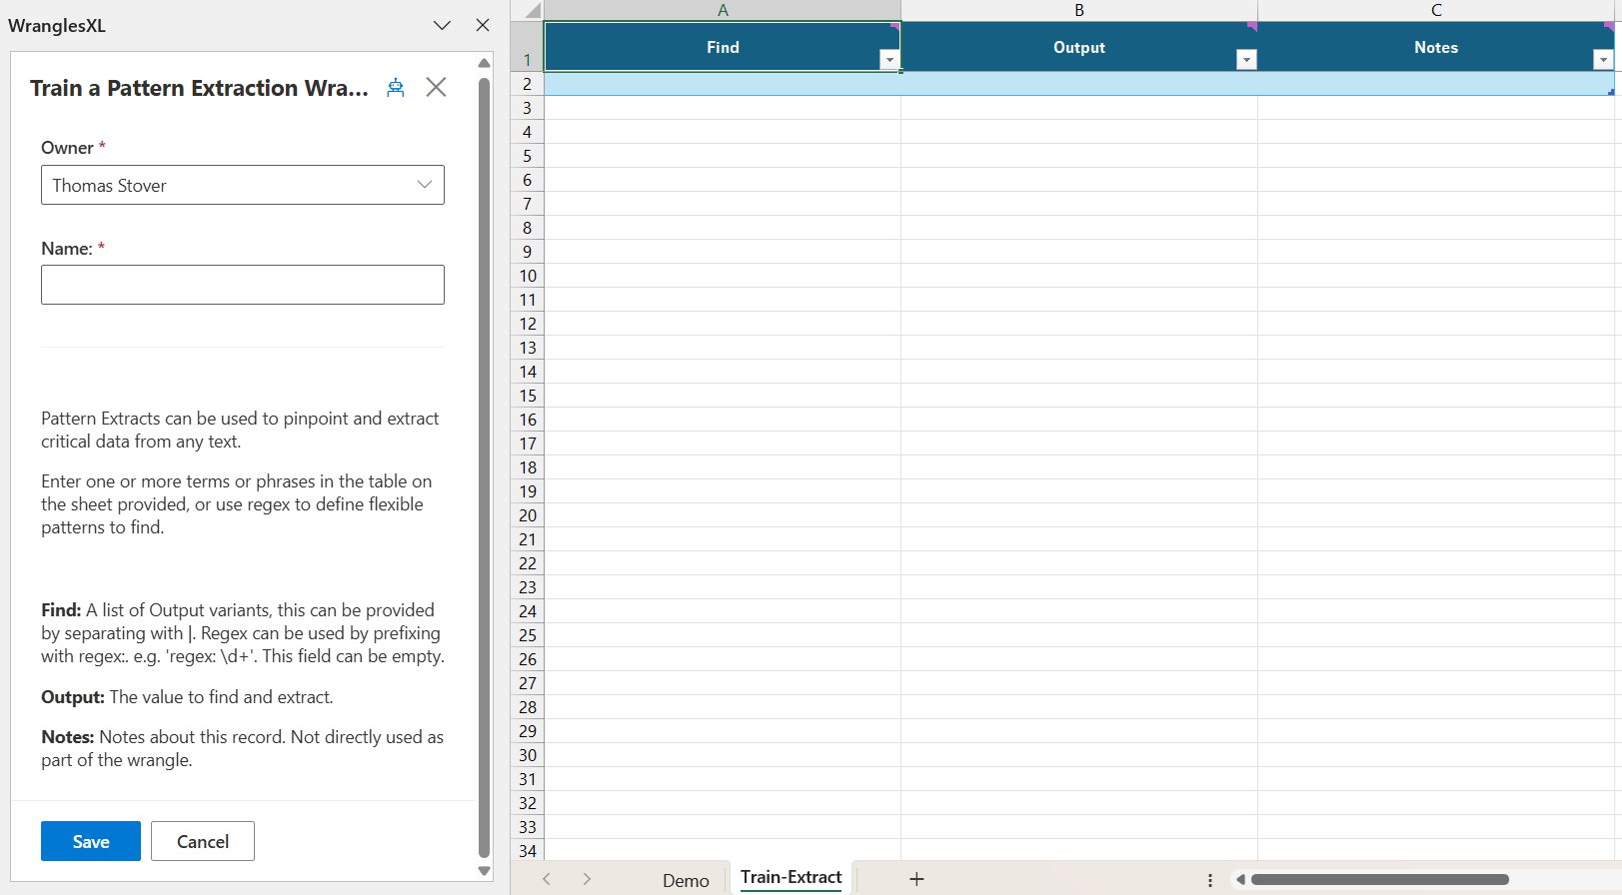Click the Name input field

click(243, 285)
